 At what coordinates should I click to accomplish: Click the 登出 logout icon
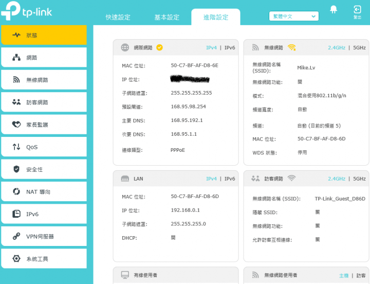(357, 12)
